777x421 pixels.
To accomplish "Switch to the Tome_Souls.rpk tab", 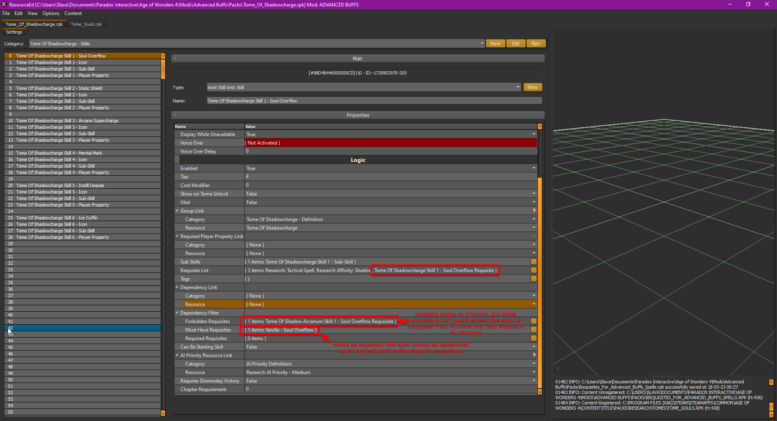I will tap(86, 24).
